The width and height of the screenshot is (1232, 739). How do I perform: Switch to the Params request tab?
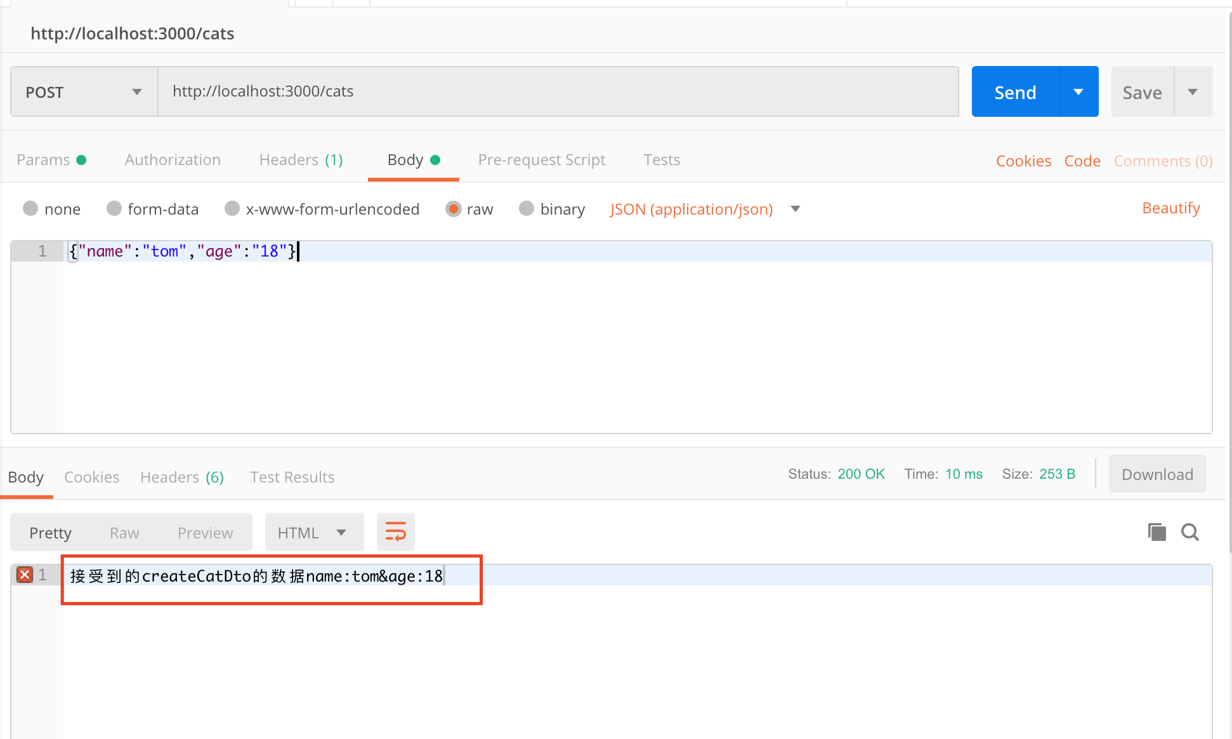[51, 160]
